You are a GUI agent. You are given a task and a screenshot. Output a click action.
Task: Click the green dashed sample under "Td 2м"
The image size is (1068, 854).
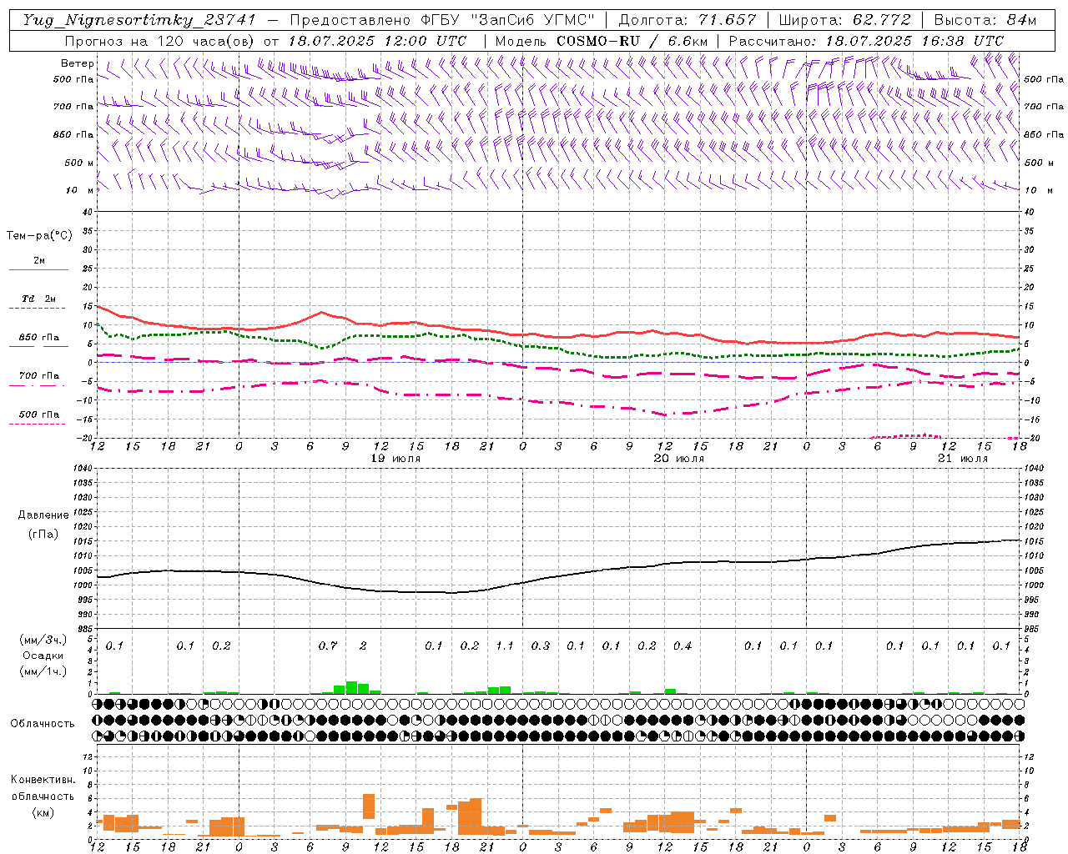pos(38,309)
